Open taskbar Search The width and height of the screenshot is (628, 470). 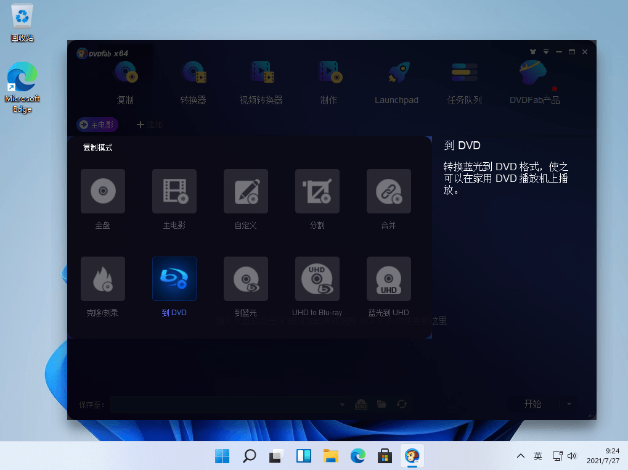[x=250, y=456]
